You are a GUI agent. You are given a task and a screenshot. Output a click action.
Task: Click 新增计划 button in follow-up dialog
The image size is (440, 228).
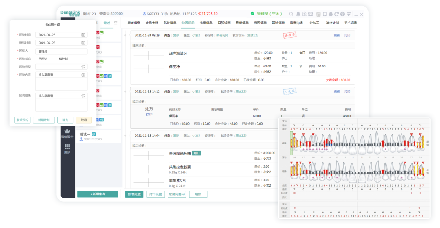pyautogui.click(x=44, y=120)
